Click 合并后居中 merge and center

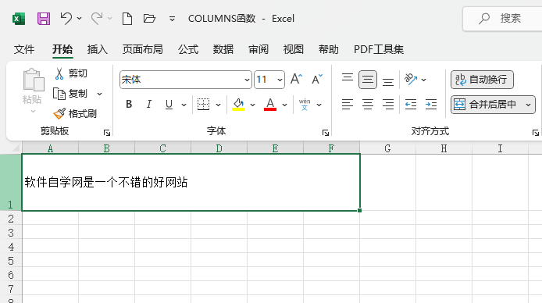(x=486, y=105)
